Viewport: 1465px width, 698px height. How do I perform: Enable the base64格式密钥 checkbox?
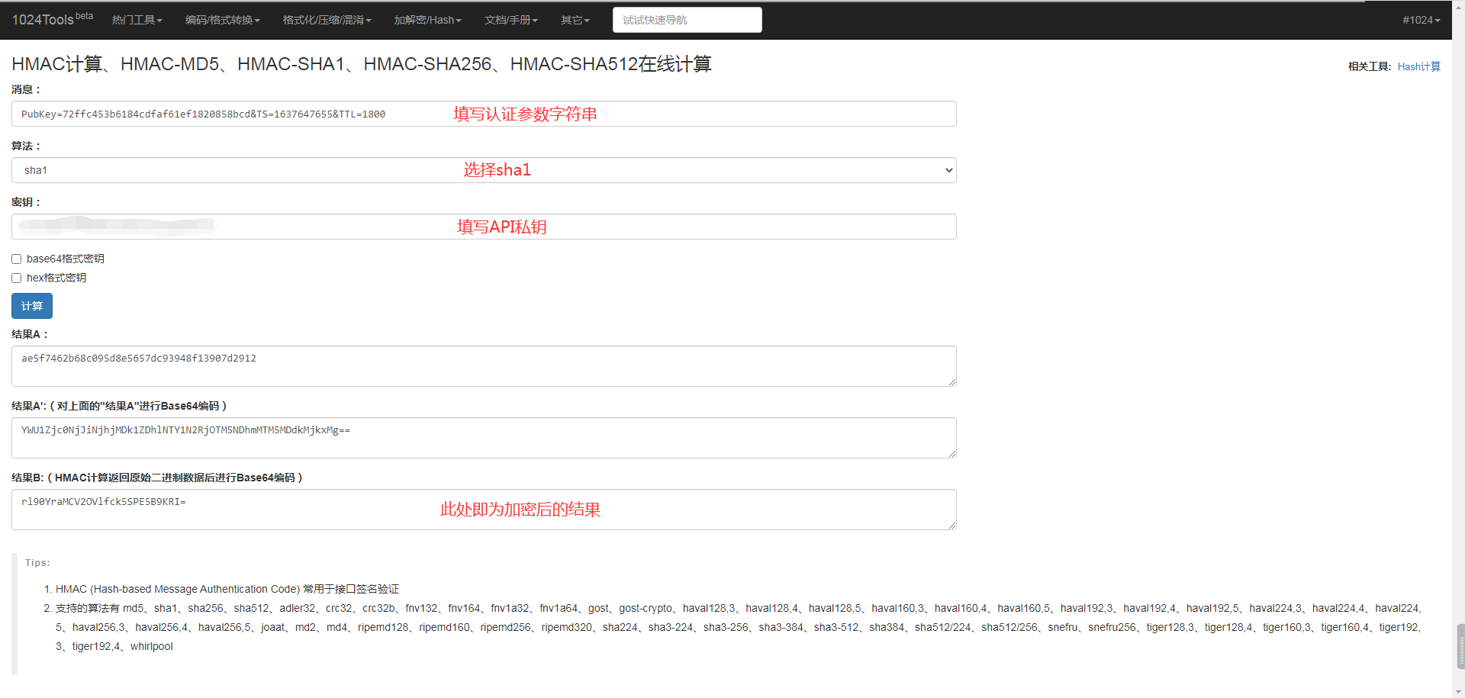[x=16, y=259]
